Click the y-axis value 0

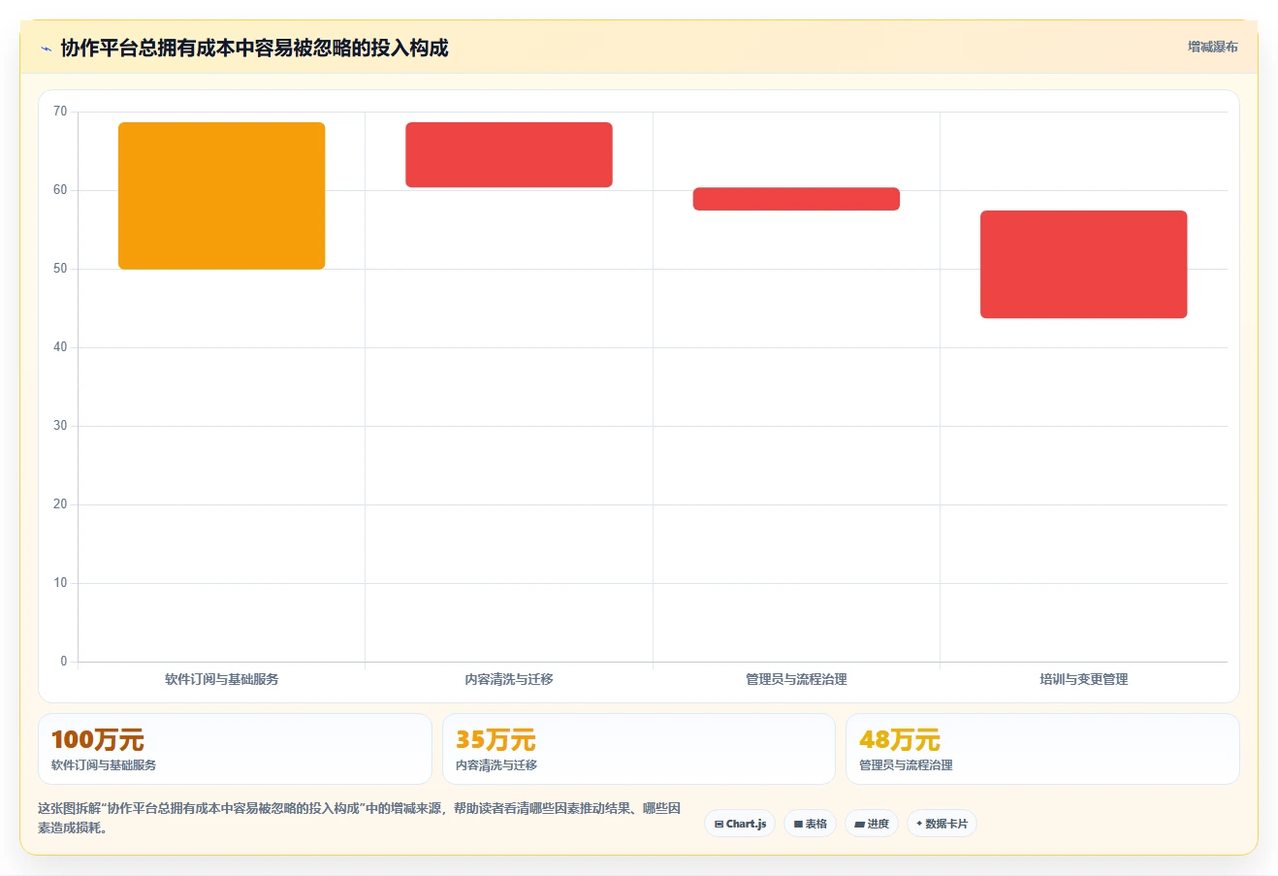64,662
